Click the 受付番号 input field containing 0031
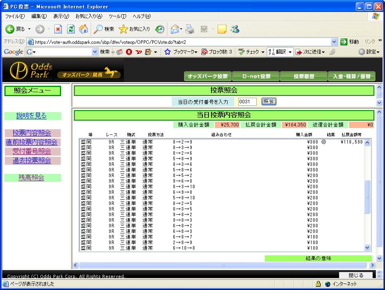Viewport: 385px width, 290px height. point(248,101)
